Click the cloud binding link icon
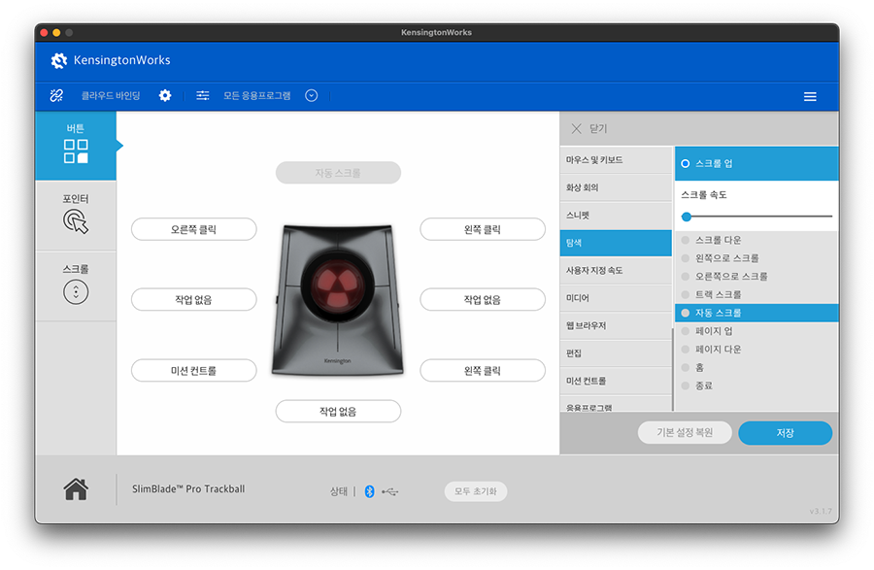Viewport: 874px width, 570px height. coord(56,95)
